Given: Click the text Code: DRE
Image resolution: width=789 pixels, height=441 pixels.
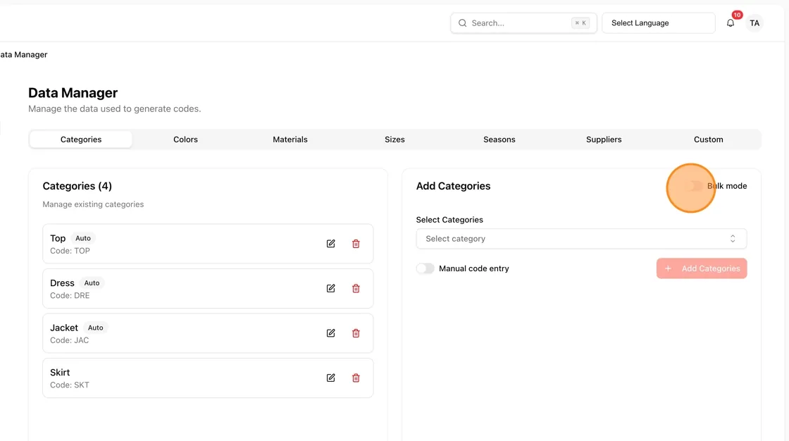Looking at the screenshot, I should [70, 295].
